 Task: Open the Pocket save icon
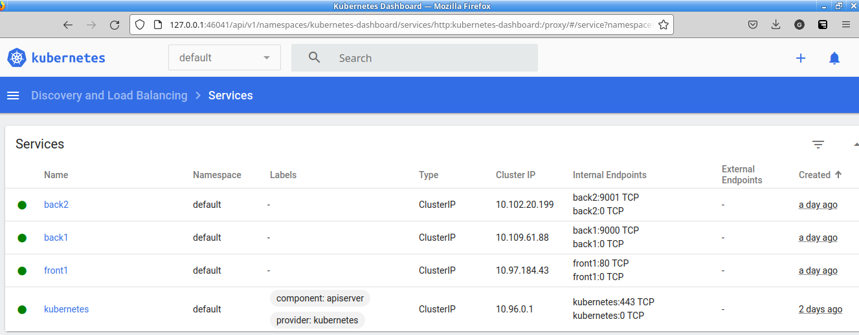753,25
